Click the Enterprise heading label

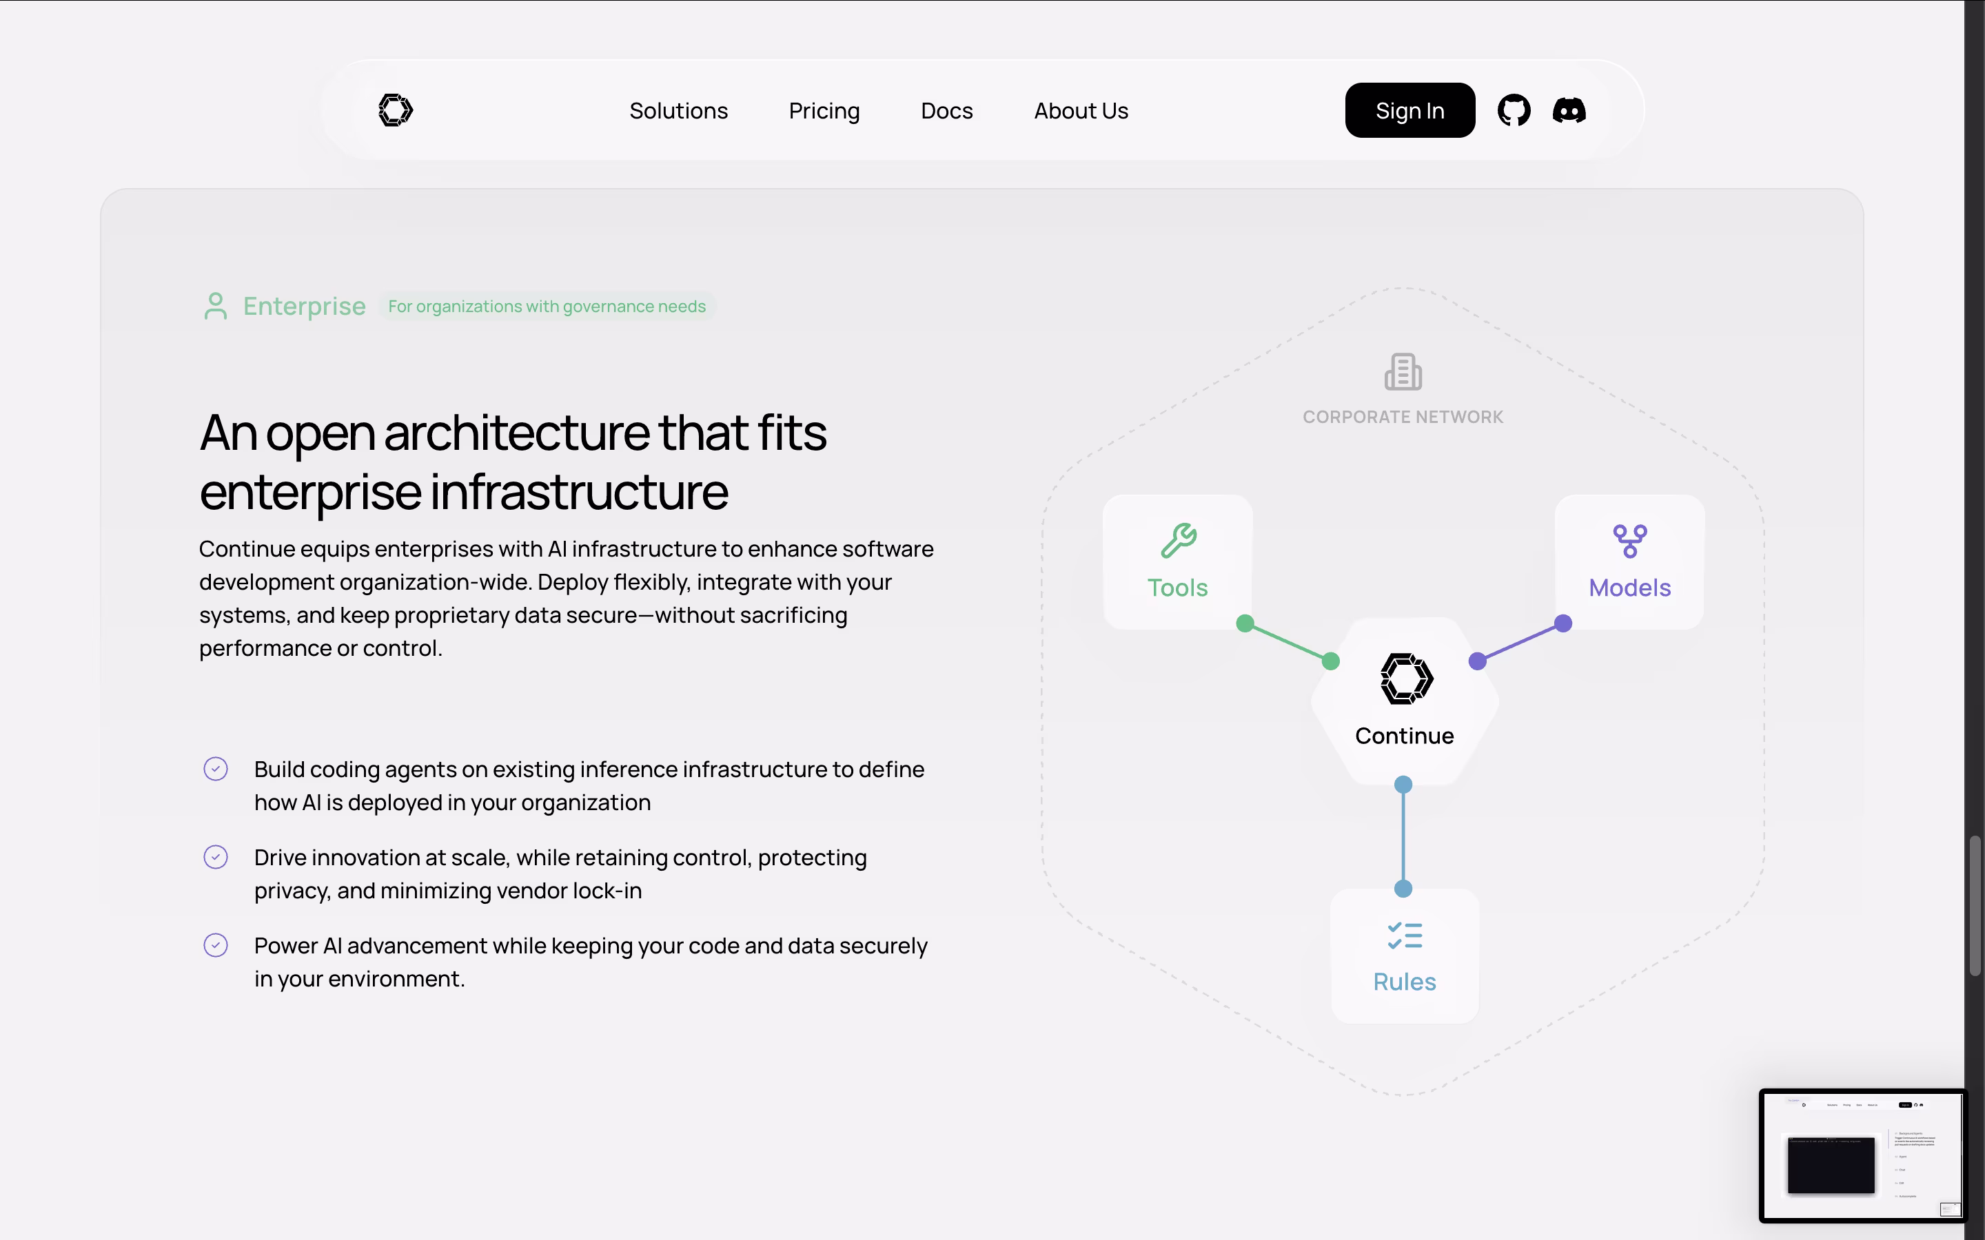pyautogui.click(x=305, y=306)
